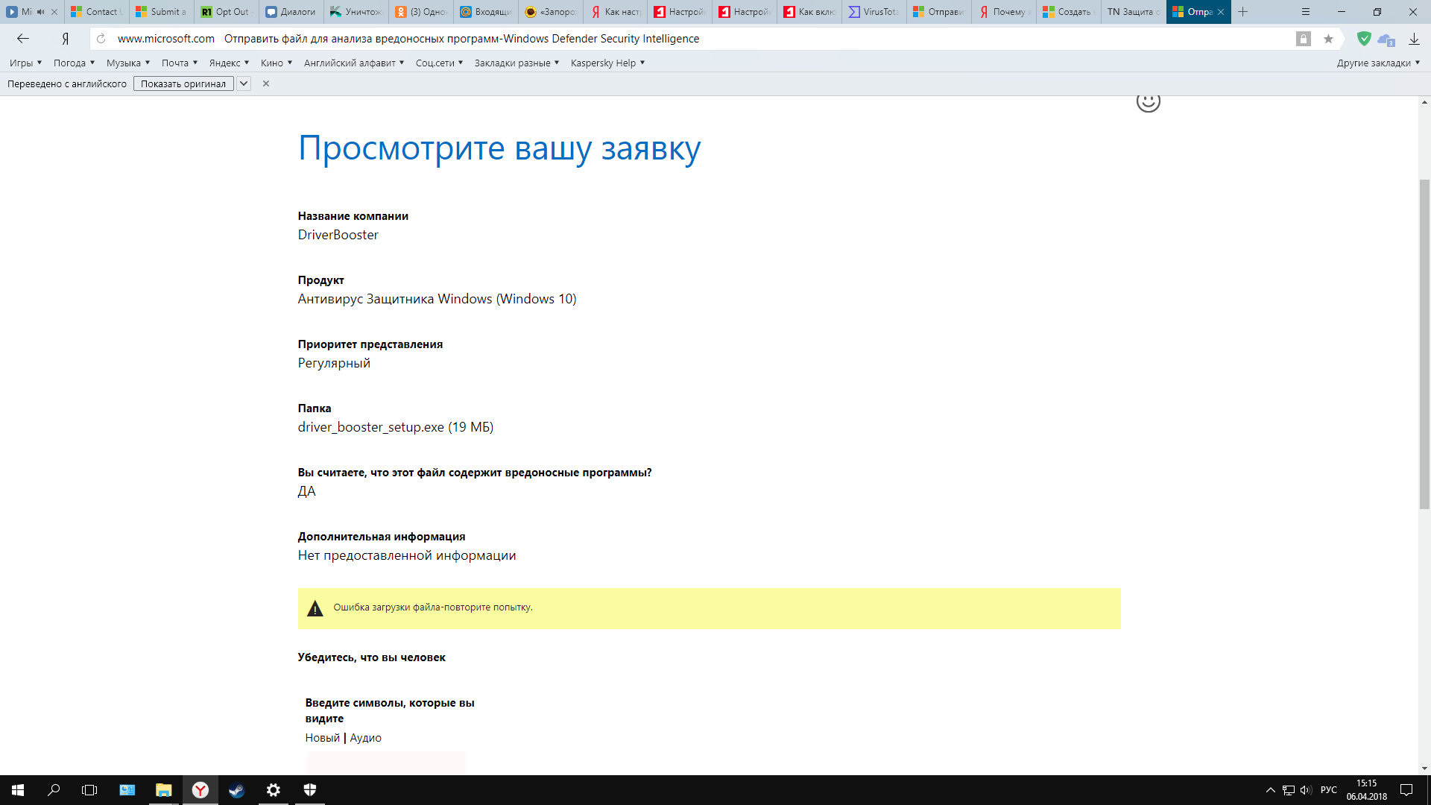Click the address bar page title
Viewport: 1431px width, 805px height.
461,39
